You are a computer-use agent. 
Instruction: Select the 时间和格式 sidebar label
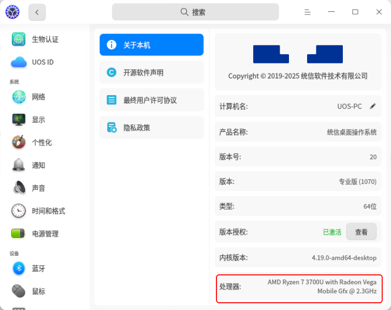tap(48, 211)
